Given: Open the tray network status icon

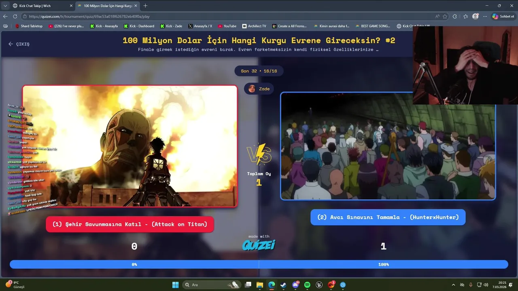Looking at the screenshot, I should [x=479, y=285].
